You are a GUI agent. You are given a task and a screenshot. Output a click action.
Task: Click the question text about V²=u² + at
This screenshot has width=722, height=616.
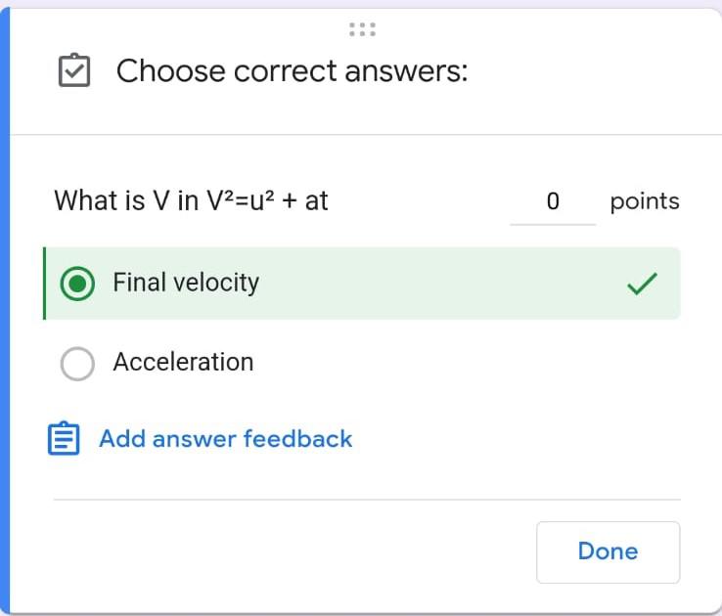point(191,200)
